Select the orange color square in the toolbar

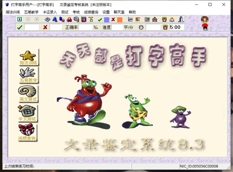click(x=120, y=19)
